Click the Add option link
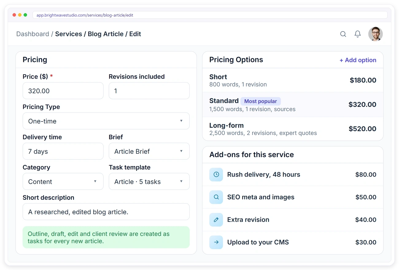Image resolution: width=399 pixels, height=270 pixels. [x=358, y=60]
